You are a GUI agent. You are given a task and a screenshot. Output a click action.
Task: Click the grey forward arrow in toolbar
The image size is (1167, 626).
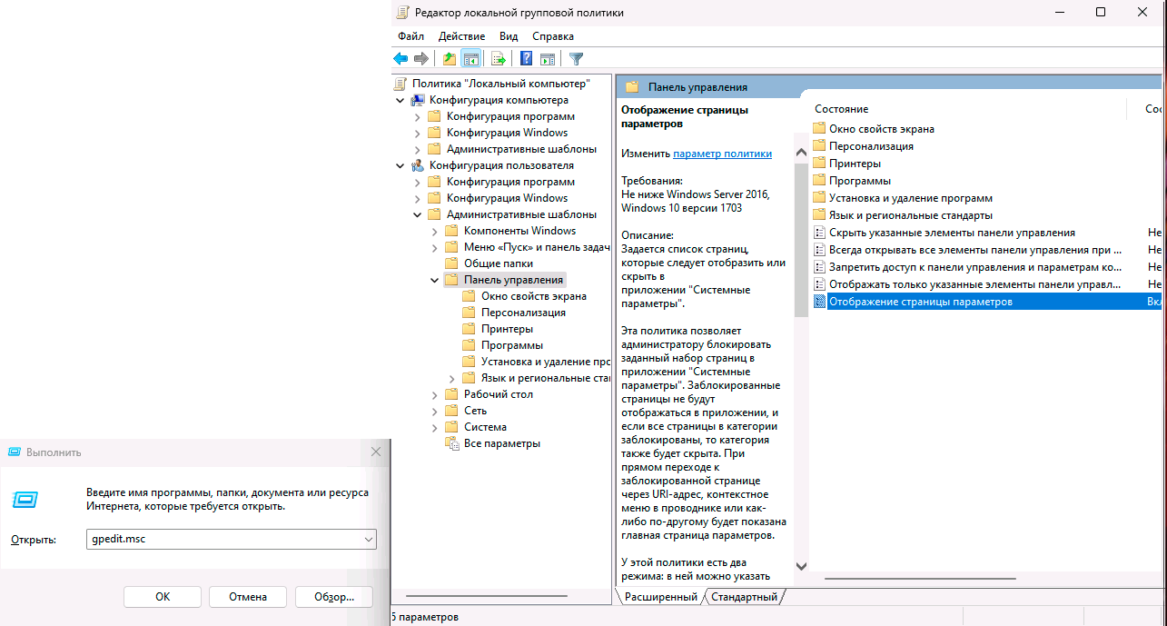[x=421, y=59]
